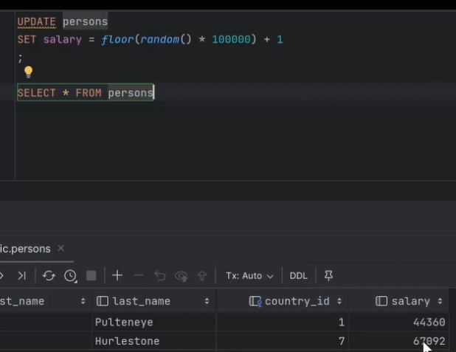Reload the table data with the refresh icon
This screenshot has height=352, width=456.
pos(49,275)
